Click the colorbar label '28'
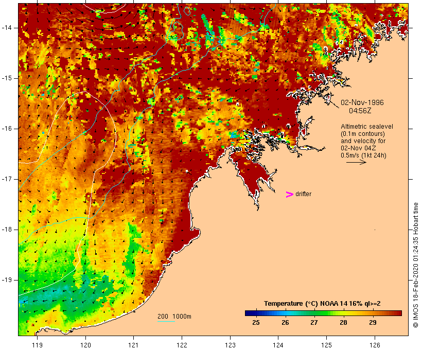The width and height of the screenshot is (422, 350). (343, 322)
